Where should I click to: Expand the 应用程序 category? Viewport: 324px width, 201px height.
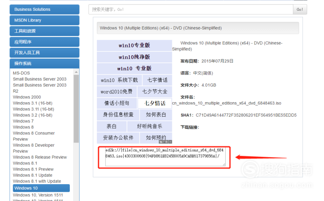[x=44, y=42]
